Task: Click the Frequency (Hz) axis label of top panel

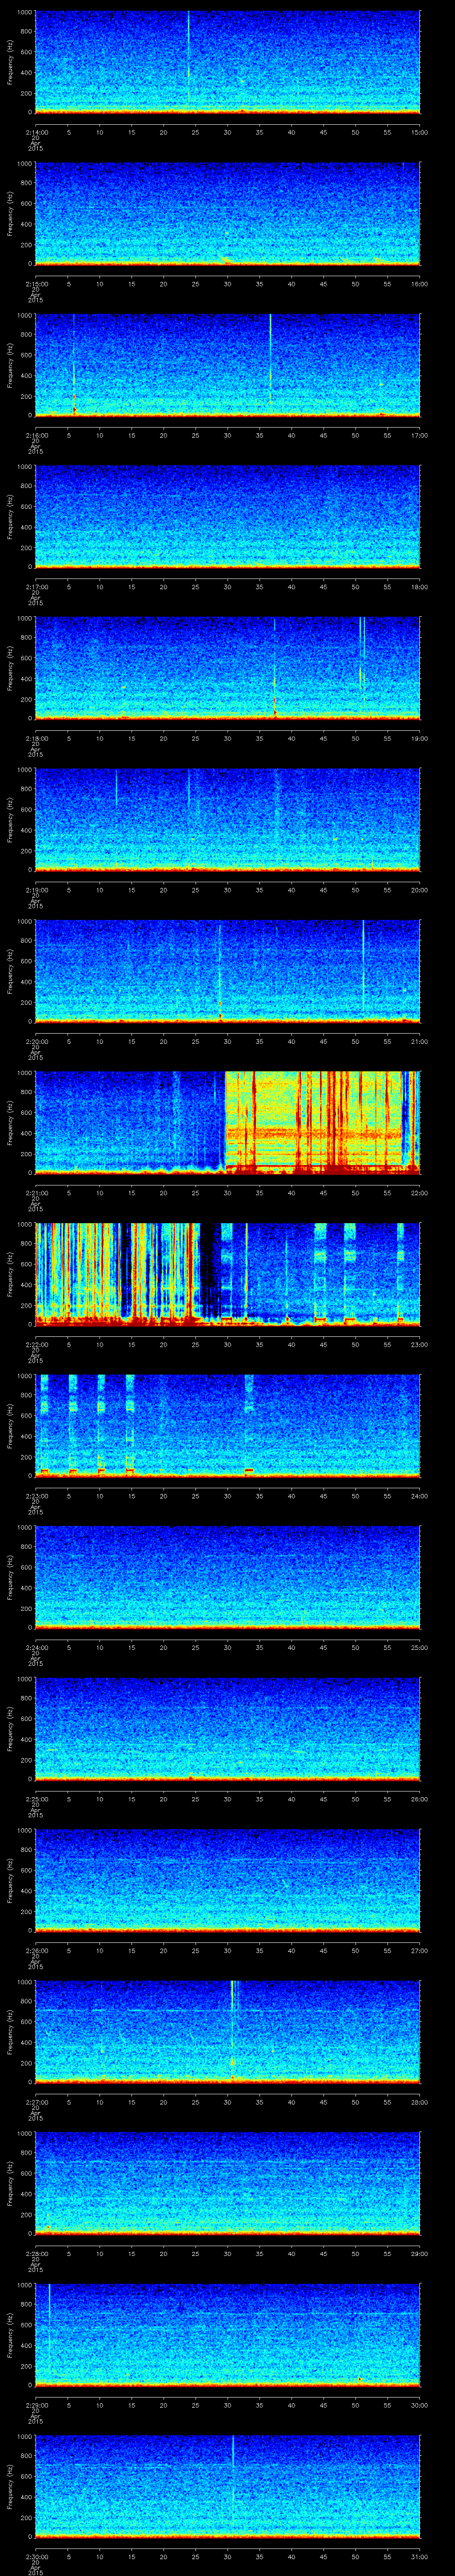Action: pos(10,62)
